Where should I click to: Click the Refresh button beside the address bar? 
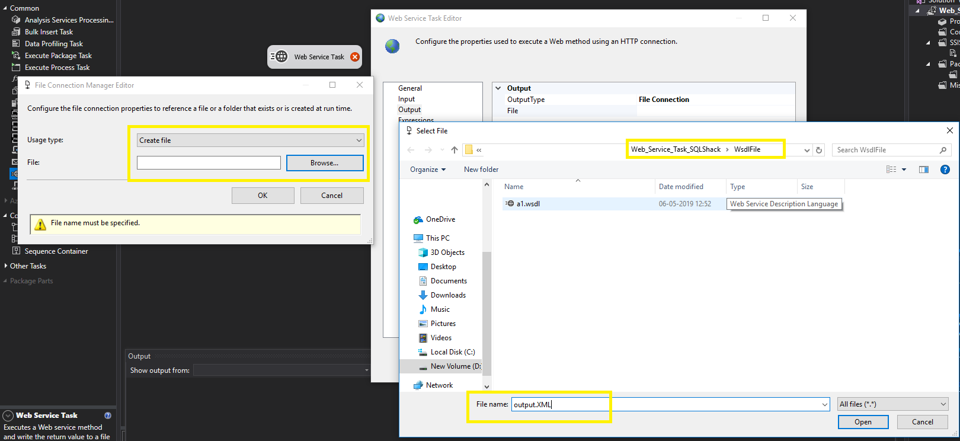click(x=819, y=150)
